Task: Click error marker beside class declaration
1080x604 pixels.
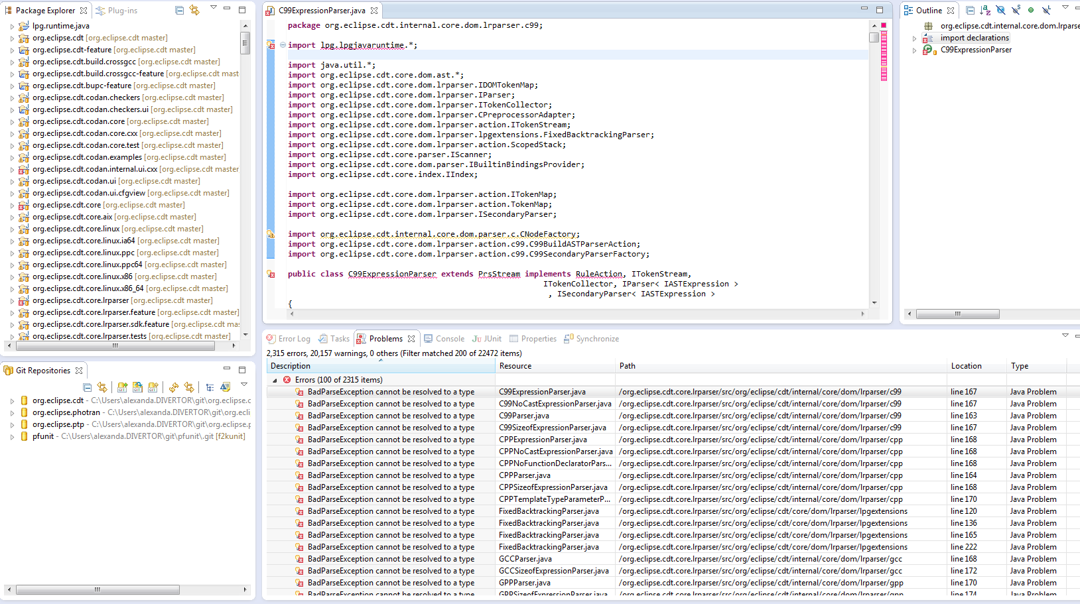Action: coord(271,274)
